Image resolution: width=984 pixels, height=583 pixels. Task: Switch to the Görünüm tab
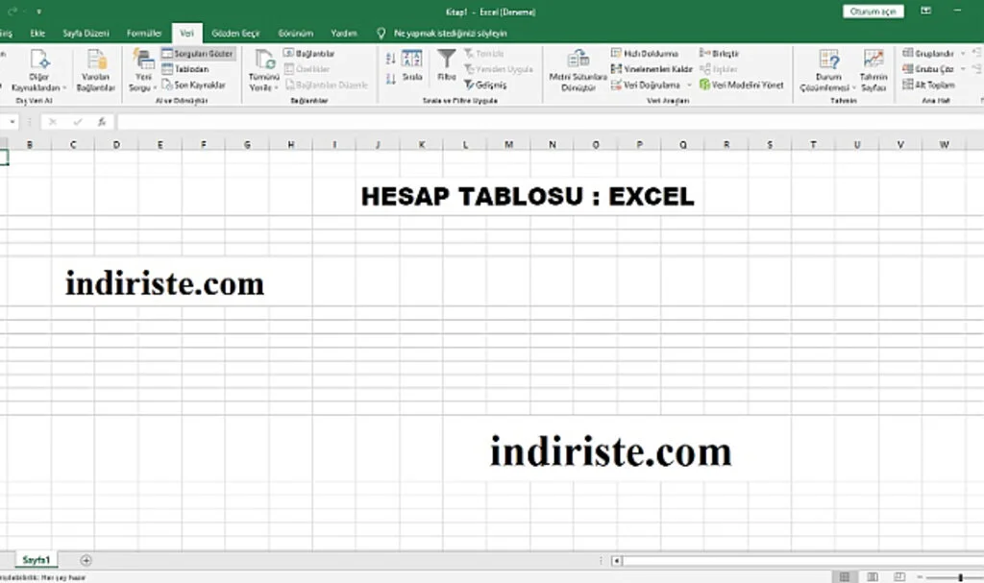click(296, 34)
